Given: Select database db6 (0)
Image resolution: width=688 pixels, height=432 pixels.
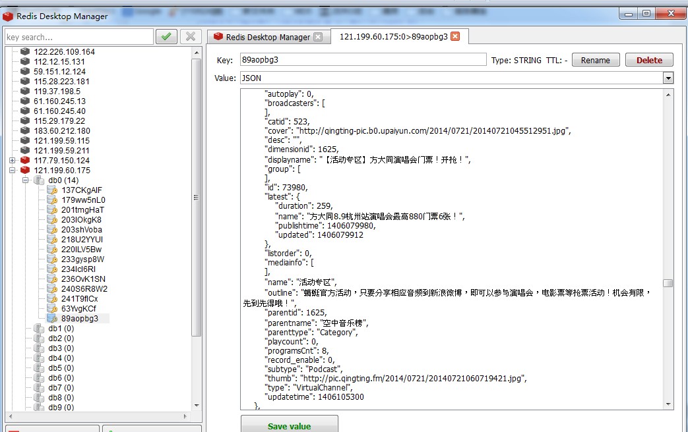Looking at the screenshot, I should 61,378.
